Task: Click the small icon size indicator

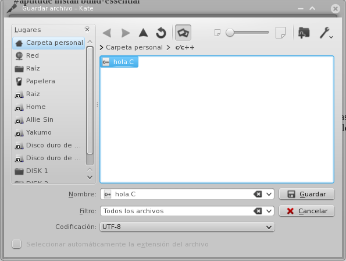Action: pyautogui.click(x=217, y=33)
